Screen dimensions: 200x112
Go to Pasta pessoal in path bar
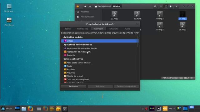[103, 6]
